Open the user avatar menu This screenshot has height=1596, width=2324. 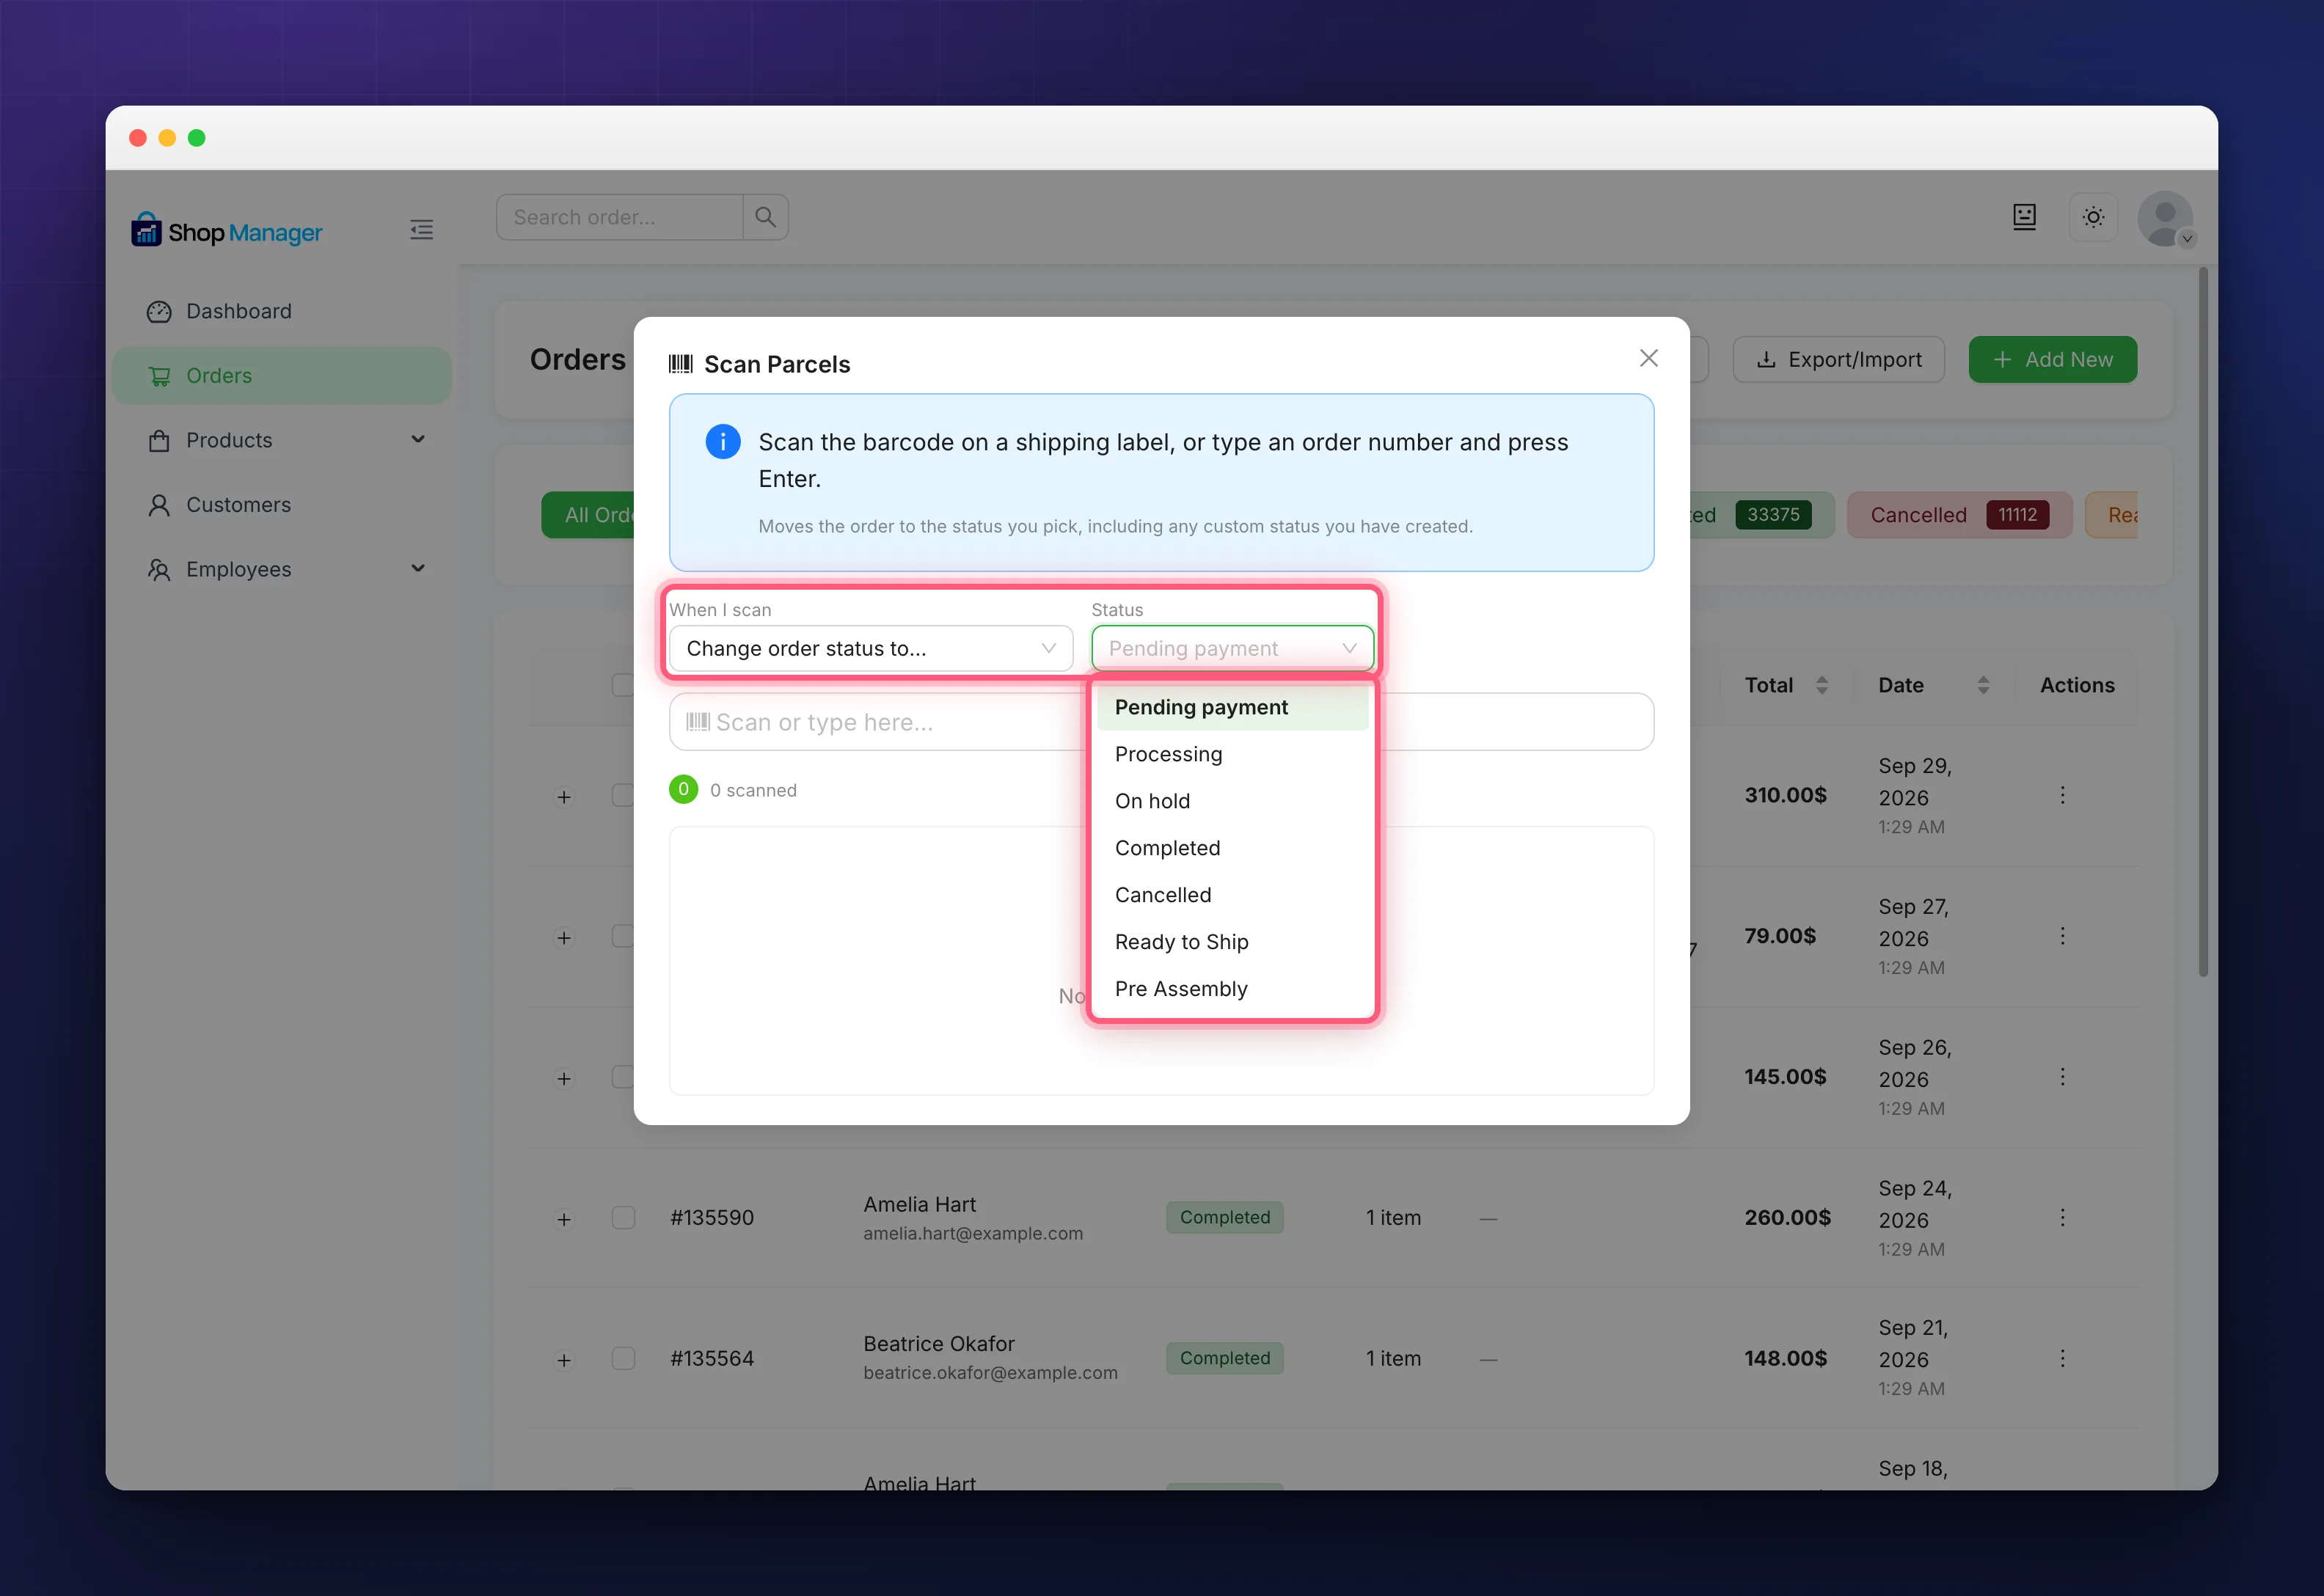(2165, 219)
